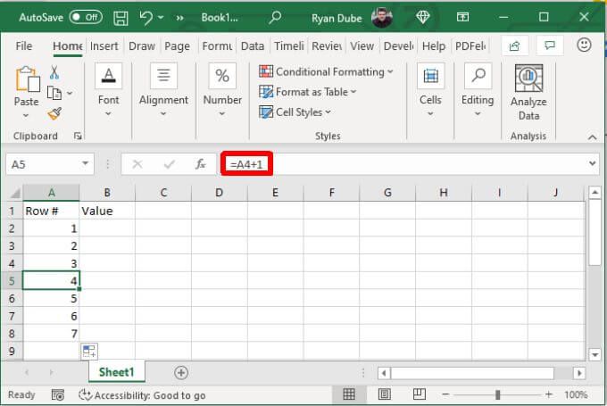Click the Insert Function fx icon
Image resolution: width=607 pixels, height=406 pixels.
(x=200, y=164)
